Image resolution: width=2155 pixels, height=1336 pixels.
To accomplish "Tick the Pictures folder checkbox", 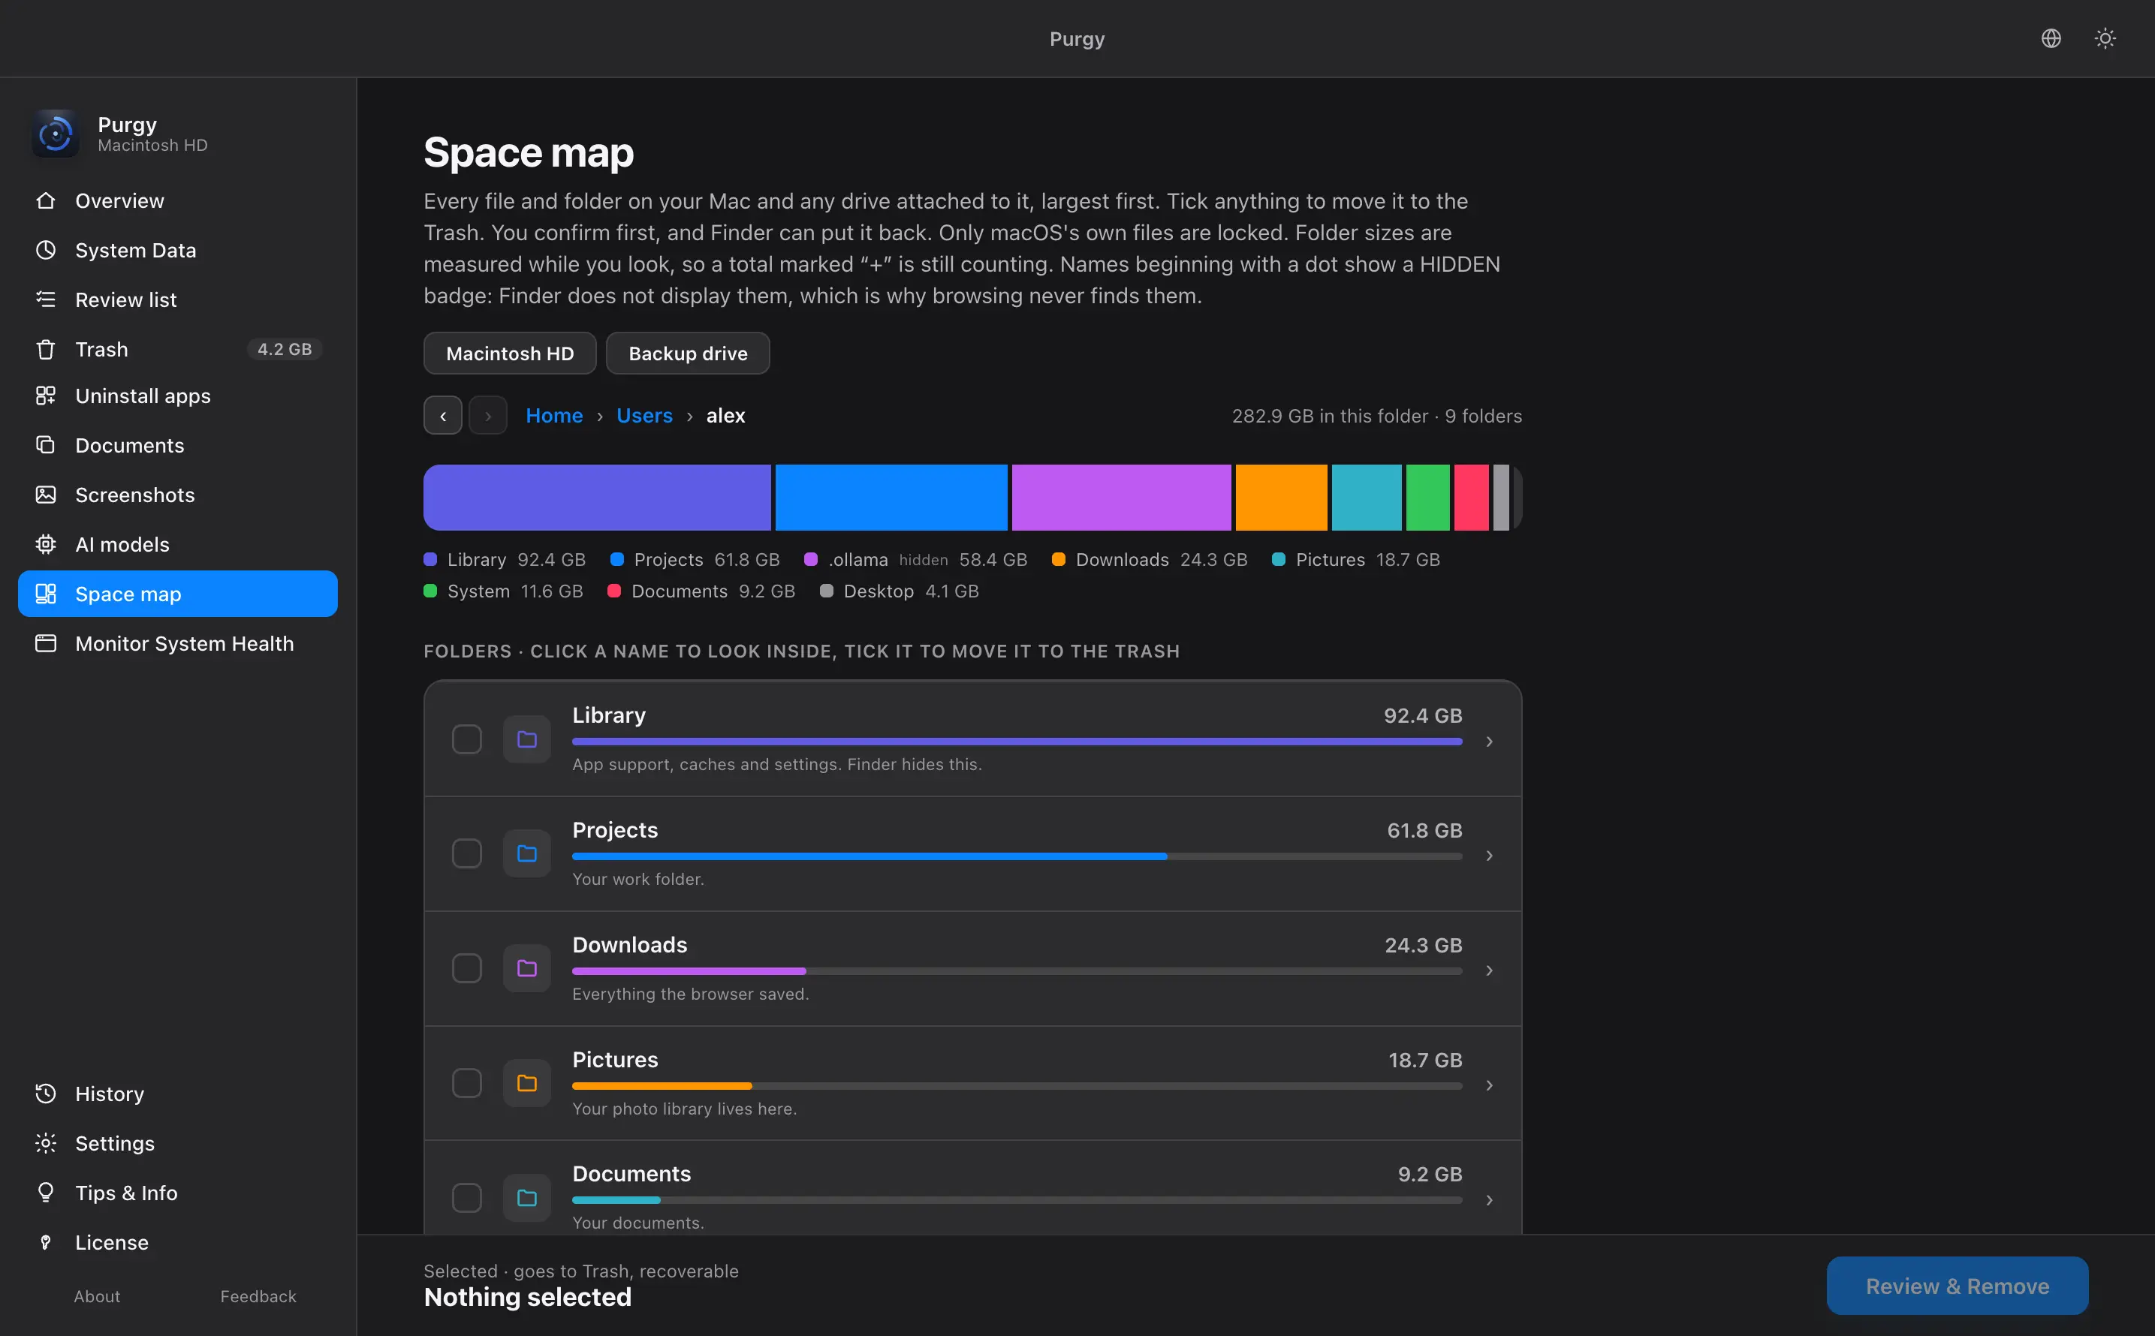I will click(467, 1083).
